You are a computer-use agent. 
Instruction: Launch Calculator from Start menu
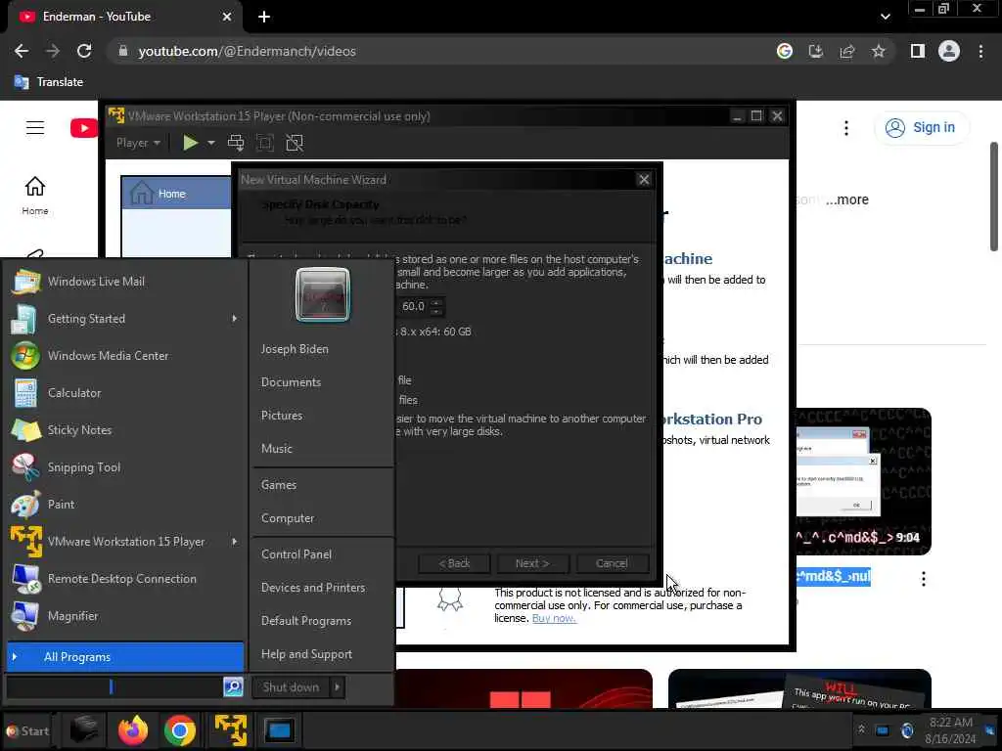[x=74, y=393]
